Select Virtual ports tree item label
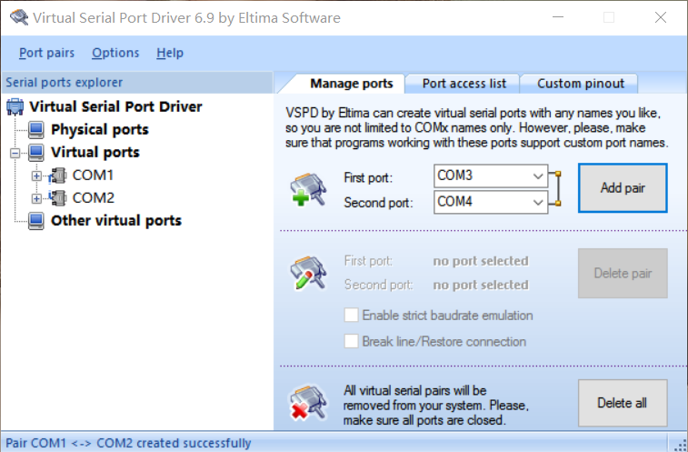The height and width of the screenshot is (452, 688). tap(95, 153)
